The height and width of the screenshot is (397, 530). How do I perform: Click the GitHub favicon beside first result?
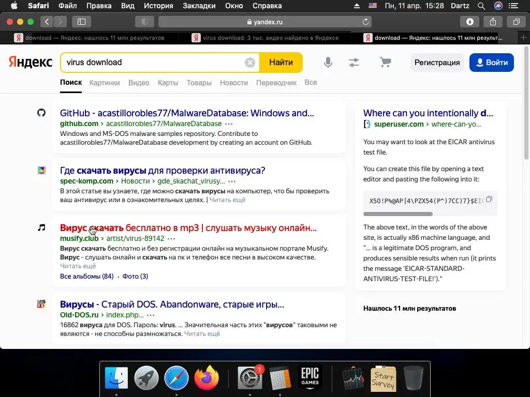click(x=41, y=113)
